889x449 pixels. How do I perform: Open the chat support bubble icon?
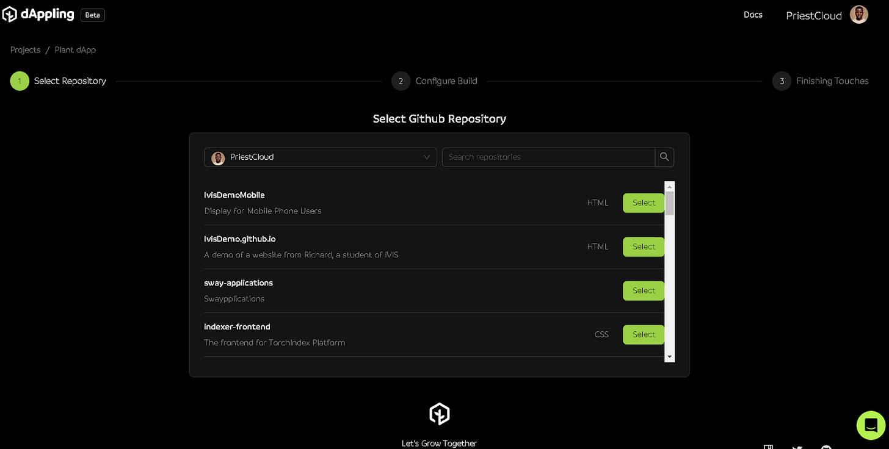coord(871,425)
